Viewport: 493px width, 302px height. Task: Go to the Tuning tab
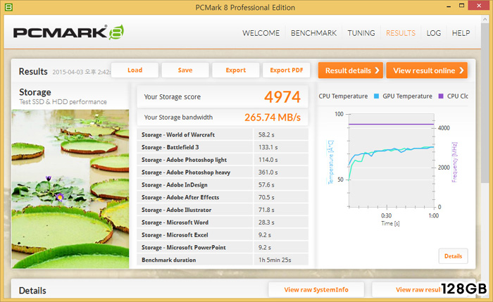(361, 33)
